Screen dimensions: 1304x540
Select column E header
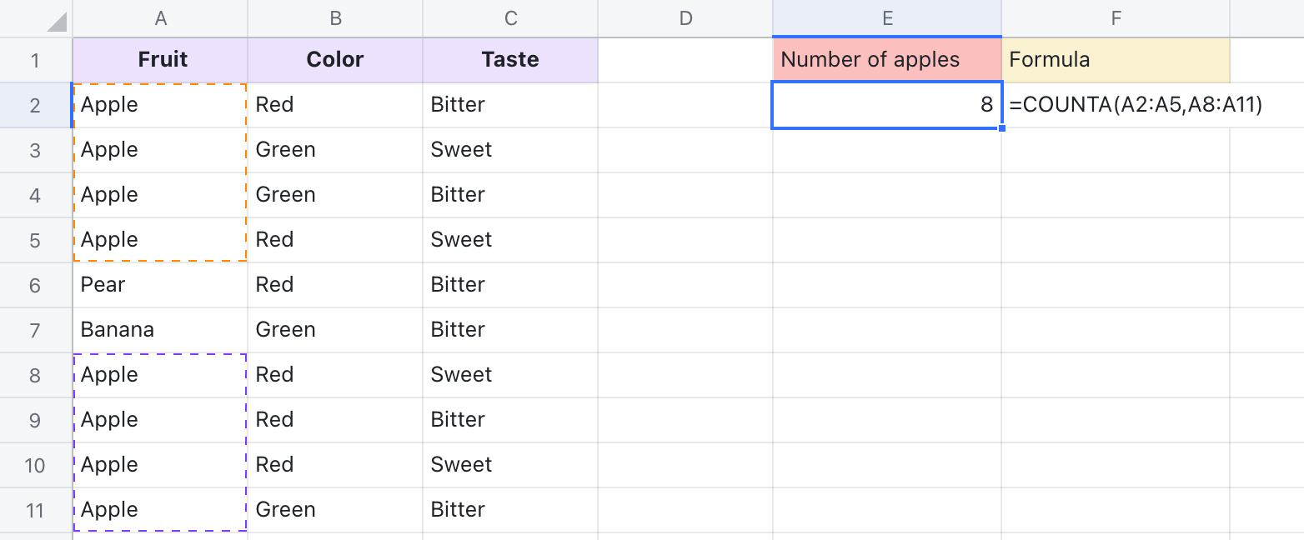[x=886, y=17]
